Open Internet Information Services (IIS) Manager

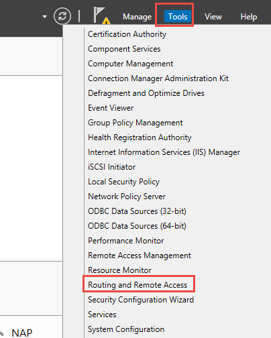tap(164, 152)
